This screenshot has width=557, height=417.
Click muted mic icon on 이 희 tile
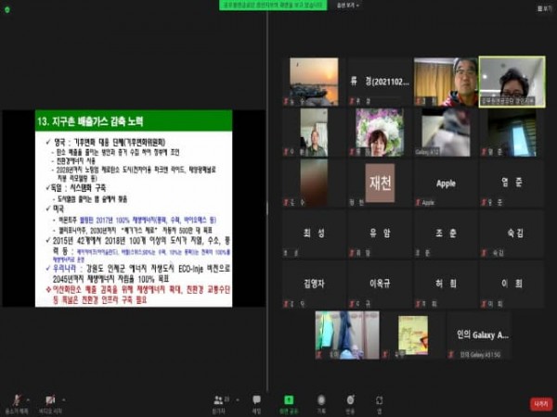point(484,304)
